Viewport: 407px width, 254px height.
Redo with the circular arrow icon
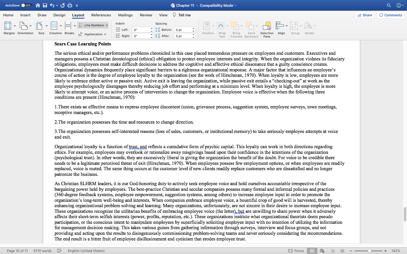click(62, 5)
